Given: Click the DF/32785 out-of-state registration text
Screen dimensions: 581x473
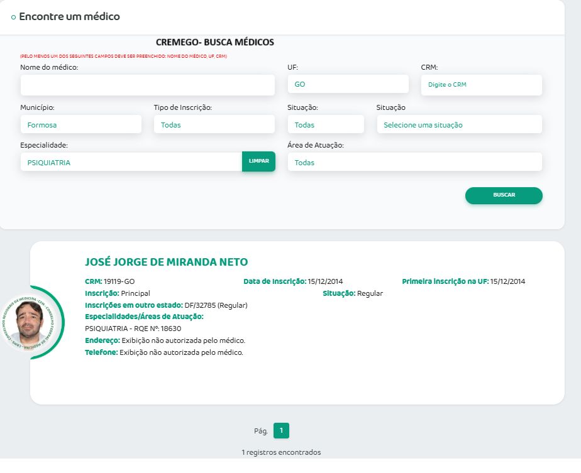Looking at the screenshot, I should click(216, 305).
